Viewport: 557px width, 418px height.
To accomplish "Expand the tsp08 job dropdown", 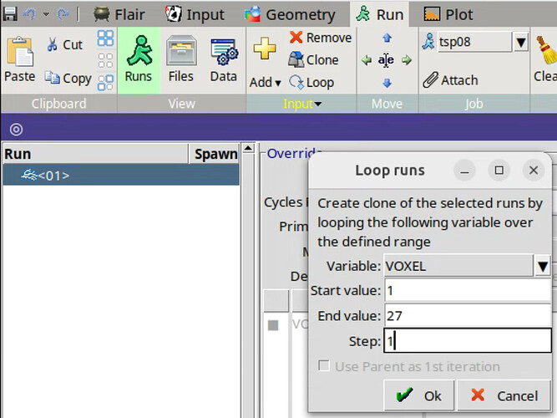I will click(520, 42).
